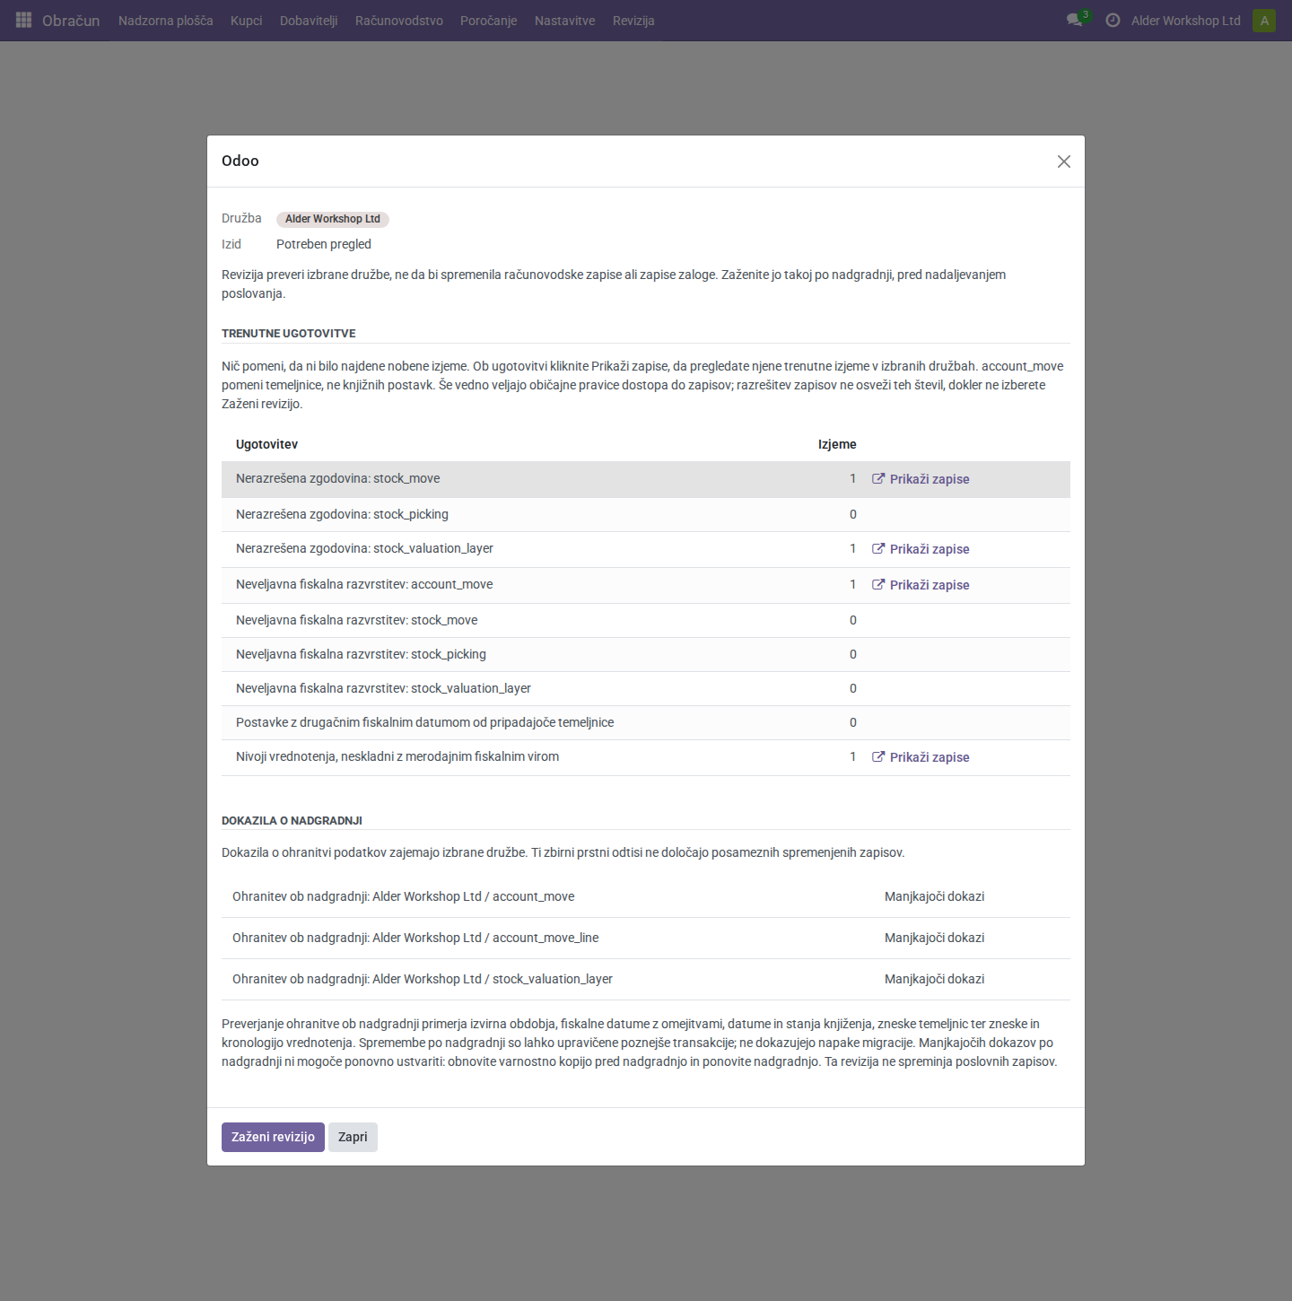Select row Neveljavna fiskalna razvrstitev: stock_valuation_layer
Viewport: 1292px width, 1301px height.
(x=646, y=688)
